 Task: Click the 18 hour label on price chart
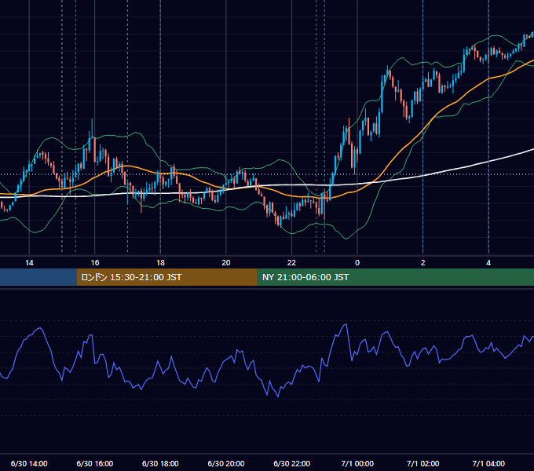[x=160, y=263]
